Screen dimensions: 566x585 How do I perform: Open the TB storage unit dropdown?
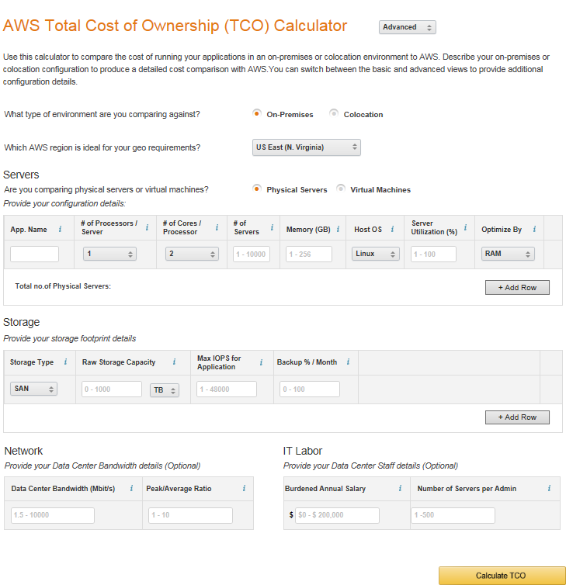(164, 390)
